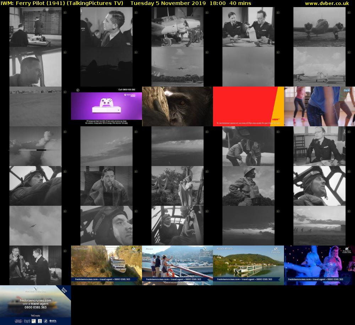This screenshot has height=325, width=355.
Task: Open dusk sky with small aircraft thumbnail
Action: click(248, 226)
